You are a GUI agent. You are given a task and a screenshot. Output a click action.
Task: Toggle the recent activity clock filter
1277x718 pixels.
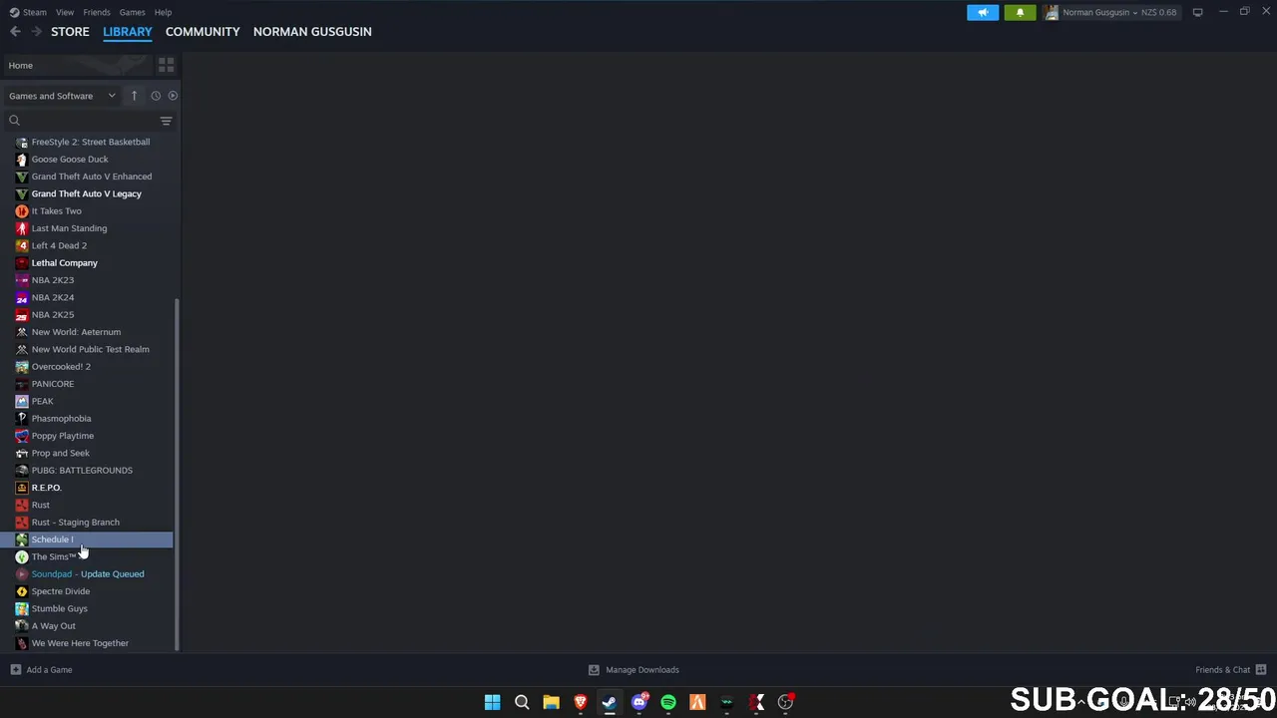(x=156, y=96)
